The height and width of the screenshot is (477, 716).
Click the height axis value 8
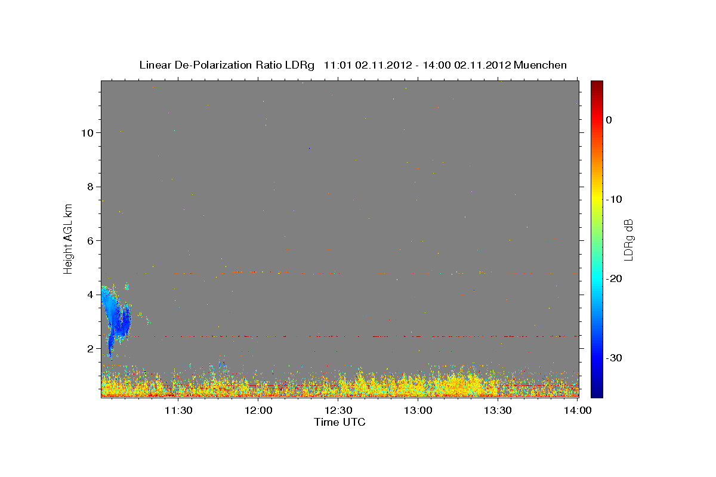90,187
